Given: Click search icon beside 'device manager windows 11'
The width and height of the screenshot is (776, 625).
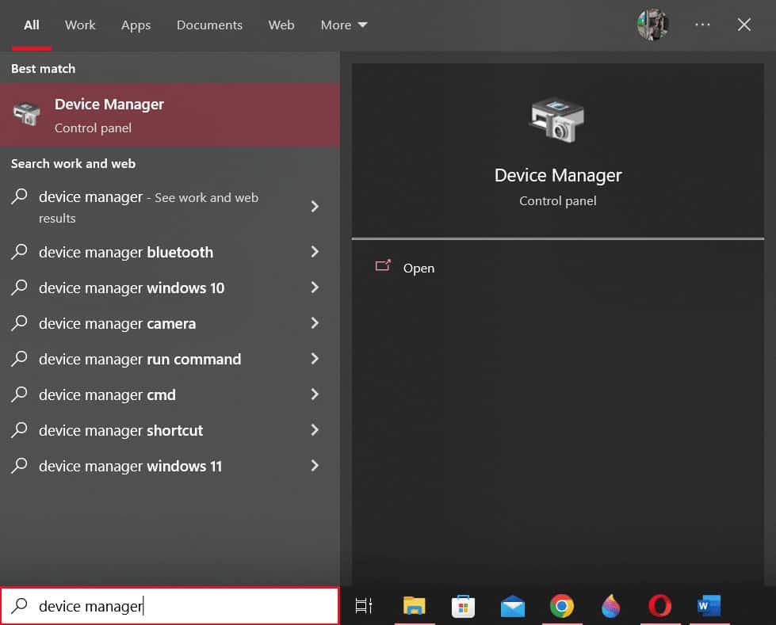Looking at the screenshot, I should (19, 465).
